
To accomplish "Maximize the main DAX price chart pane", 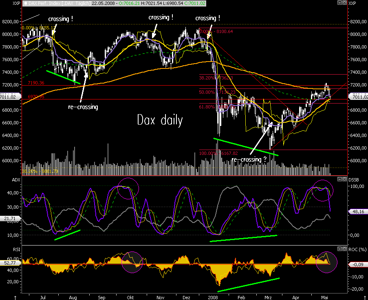I will tap(339, 2).
